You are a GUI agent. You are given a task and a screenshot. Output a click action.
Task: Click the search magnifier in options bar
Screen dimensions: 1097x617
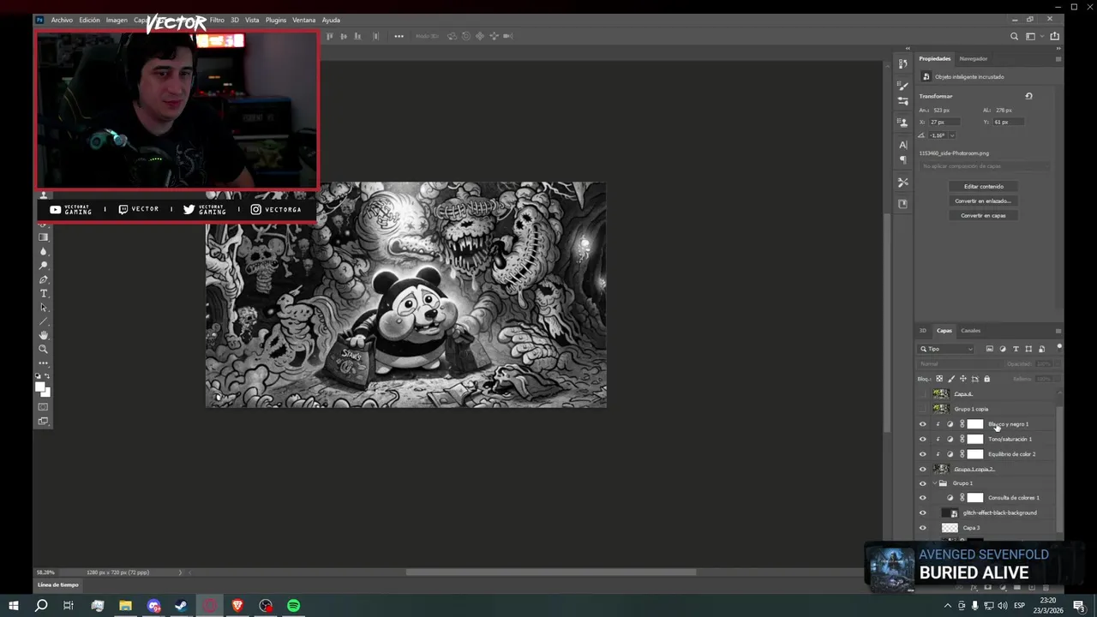[1014, 36]
